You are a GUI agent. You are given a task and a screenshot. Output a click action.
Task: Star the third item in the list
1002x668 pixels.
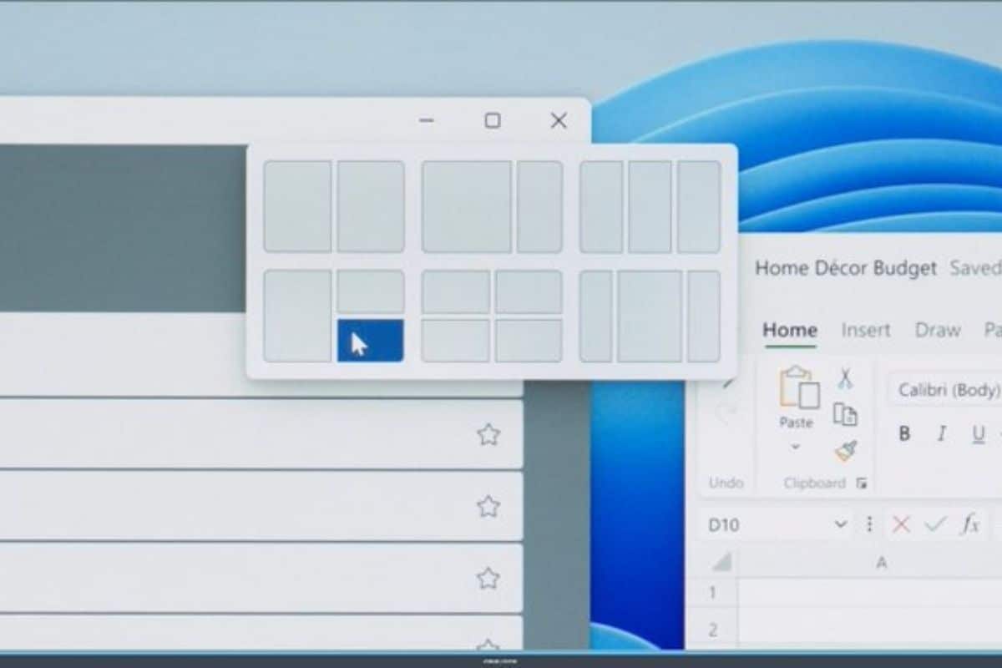pyautogui.click(x=488, y=579)
